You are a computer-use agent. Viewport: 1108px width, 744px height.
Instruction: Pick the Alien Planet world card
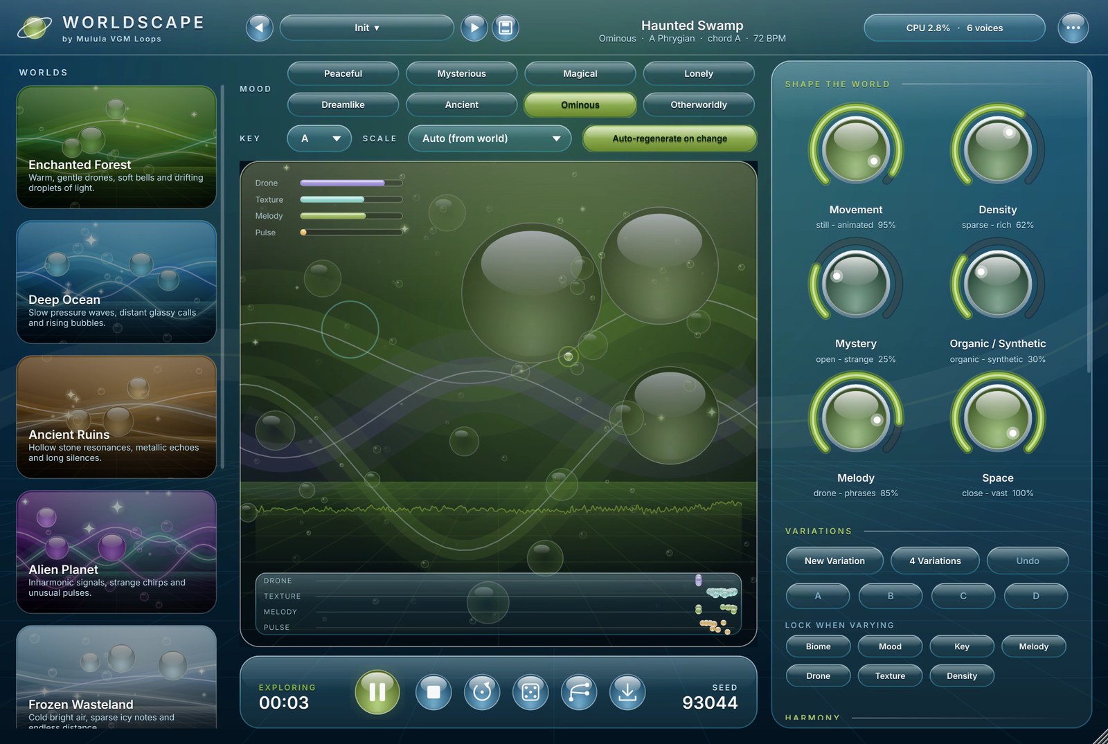pyautogui.click(x=116, y=552)
